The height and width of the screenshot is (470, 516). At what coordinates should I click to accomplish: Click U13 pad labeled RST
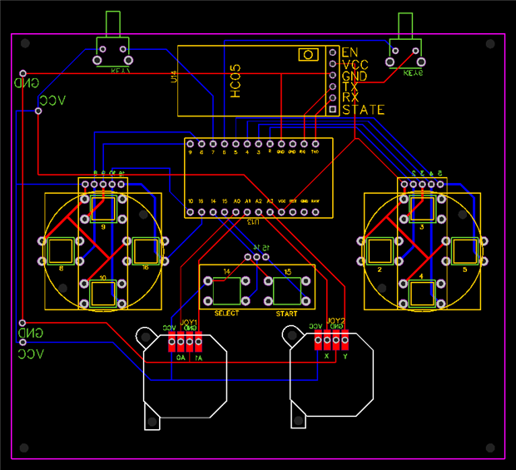[293, 212]
